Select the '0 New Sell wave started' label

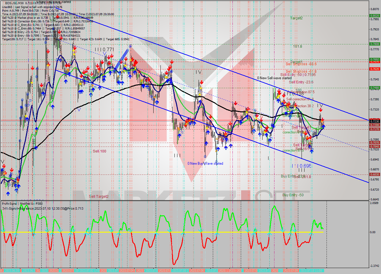(274, 78)
